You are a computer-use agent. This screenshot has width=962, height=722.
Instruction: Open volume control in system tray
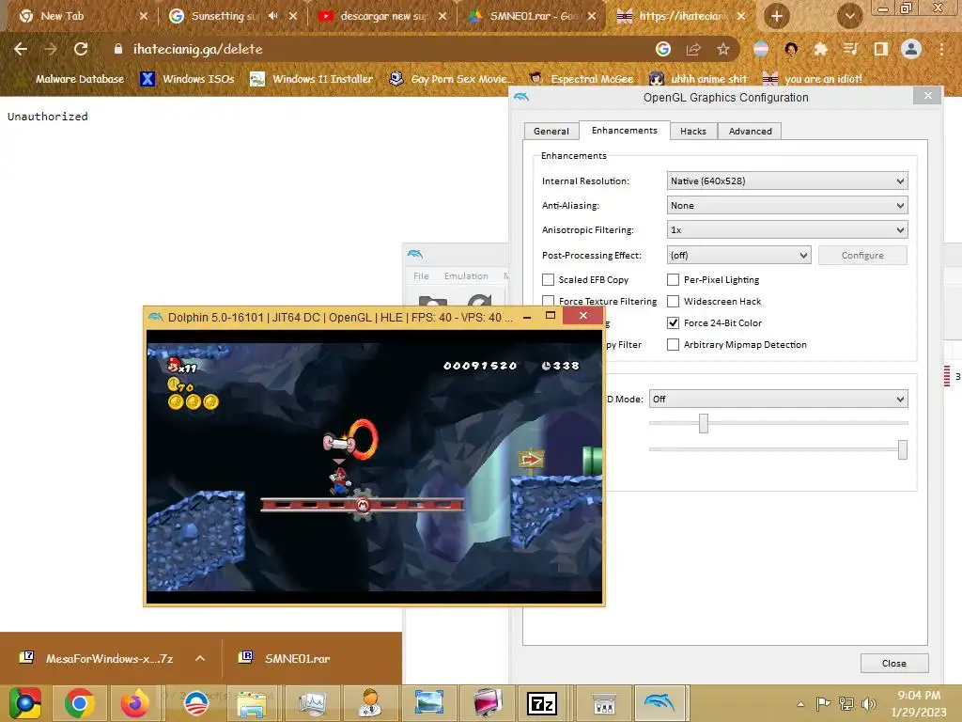click(869, 703)
